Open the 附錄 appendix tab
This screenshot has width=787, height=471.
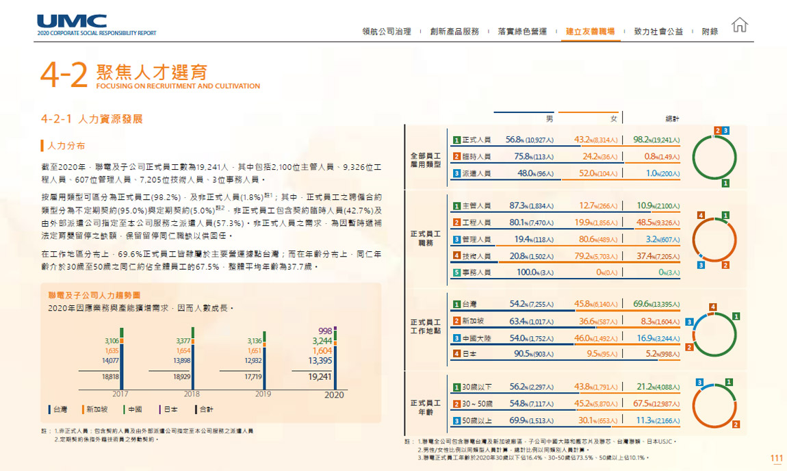[710, 31]
